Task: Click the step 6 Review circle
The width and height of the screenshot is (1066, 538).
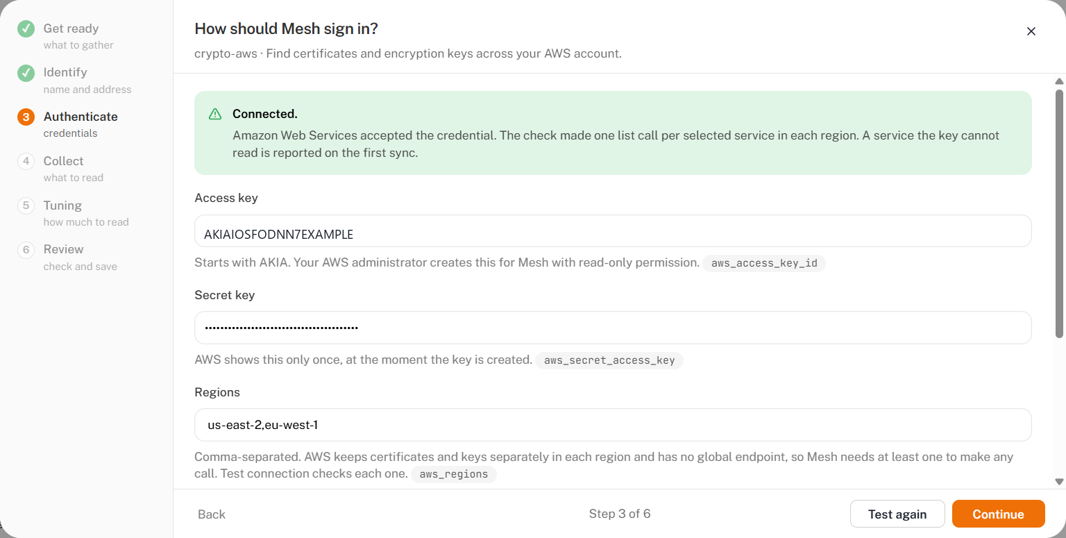Action: [x=26, y=250]
